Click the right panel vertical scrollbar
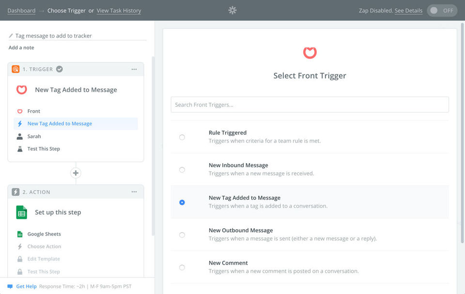Viewport: 465px width, 294px height. pos(462,133)
